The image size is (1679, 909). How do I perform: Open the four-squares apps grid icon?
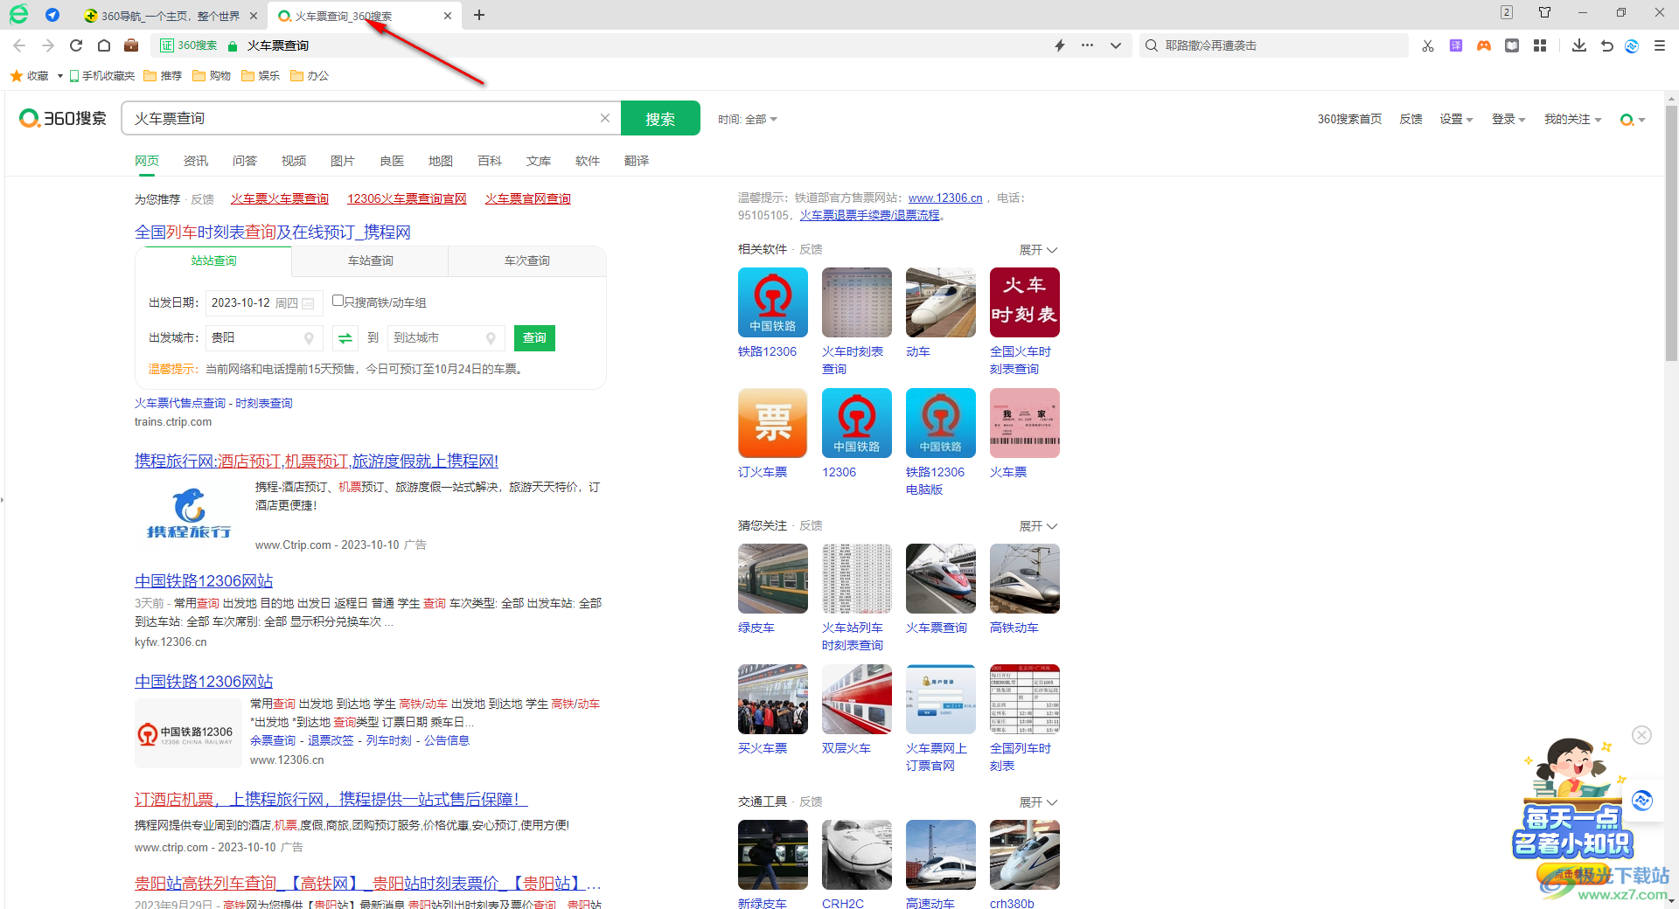(1540, 45)
